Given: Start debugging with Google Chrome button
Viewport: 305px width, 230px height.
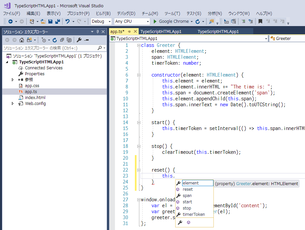Looking at the screenshot, I should pyautogui.click(x=171, y=21).
